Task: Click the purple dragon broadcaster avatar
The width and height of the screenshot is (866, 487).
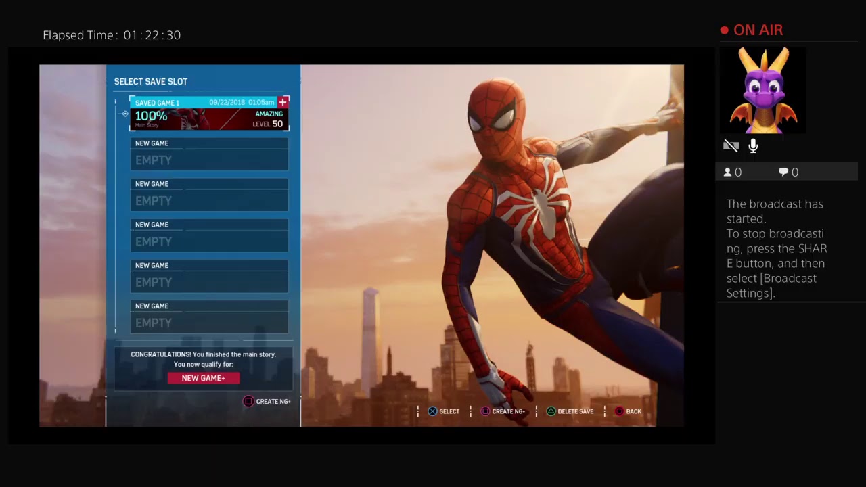Action: point(764,90)
